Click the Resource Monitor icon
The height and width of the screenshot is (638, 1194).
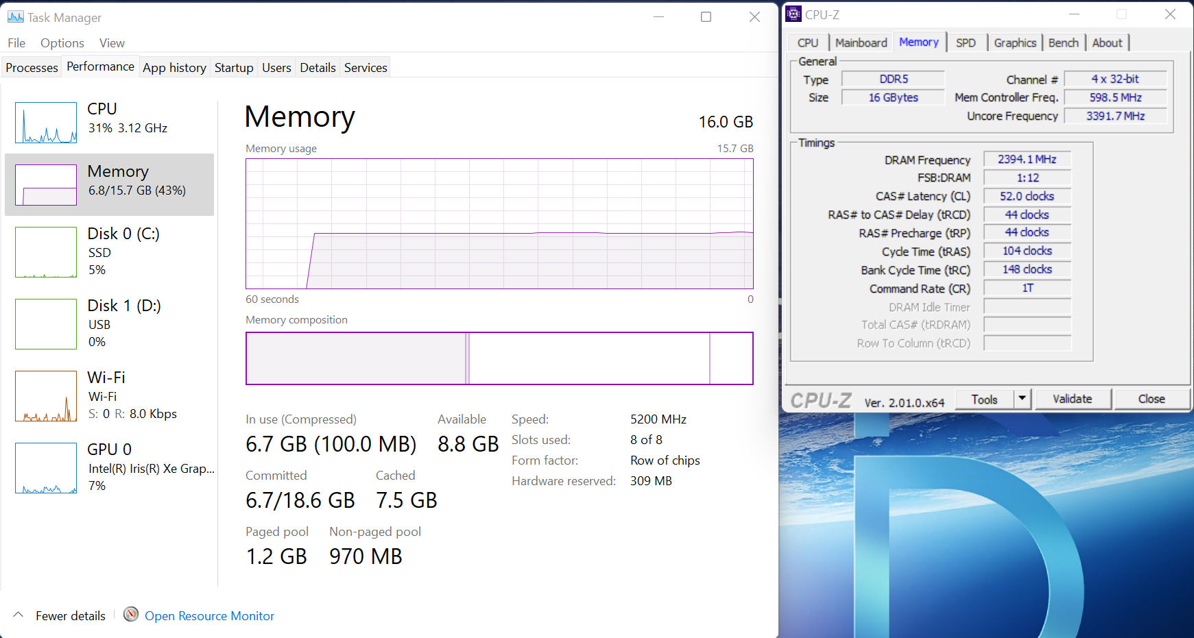[131, 615]
